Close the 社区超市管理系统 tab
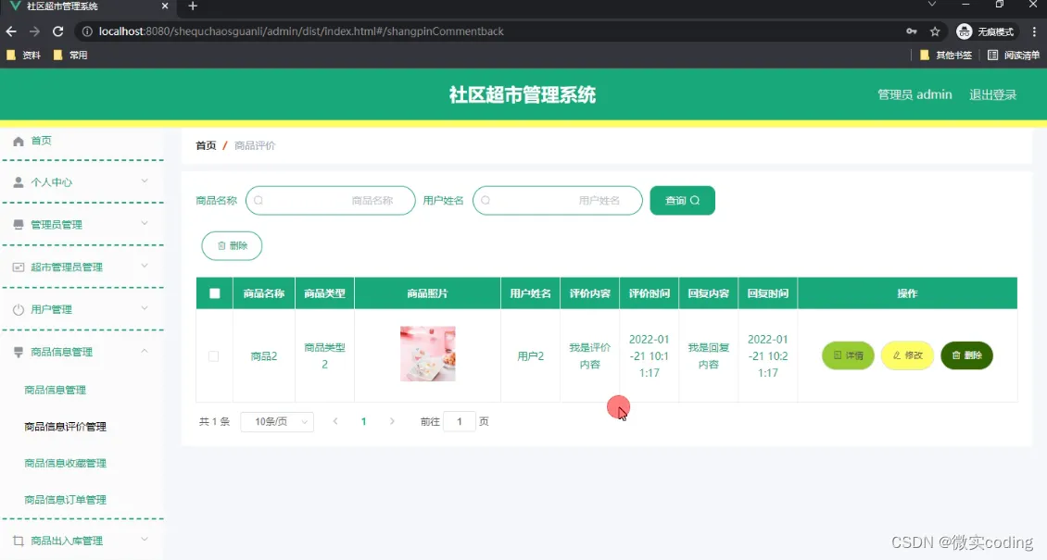 165,6
